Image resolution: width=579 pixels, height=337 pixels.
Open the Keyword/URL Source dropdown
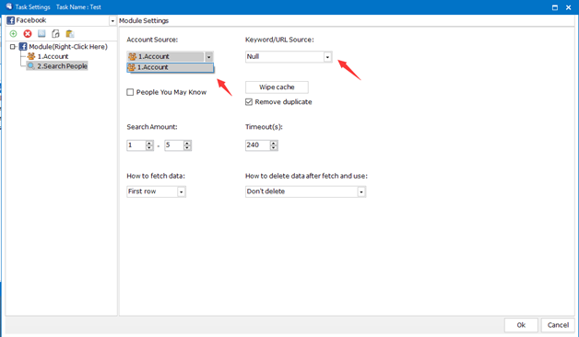327,57
